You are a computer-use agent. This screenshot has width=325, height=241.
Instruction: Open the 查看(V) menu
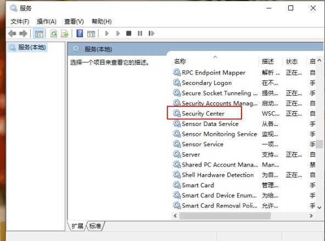click(x=74, y=21)
